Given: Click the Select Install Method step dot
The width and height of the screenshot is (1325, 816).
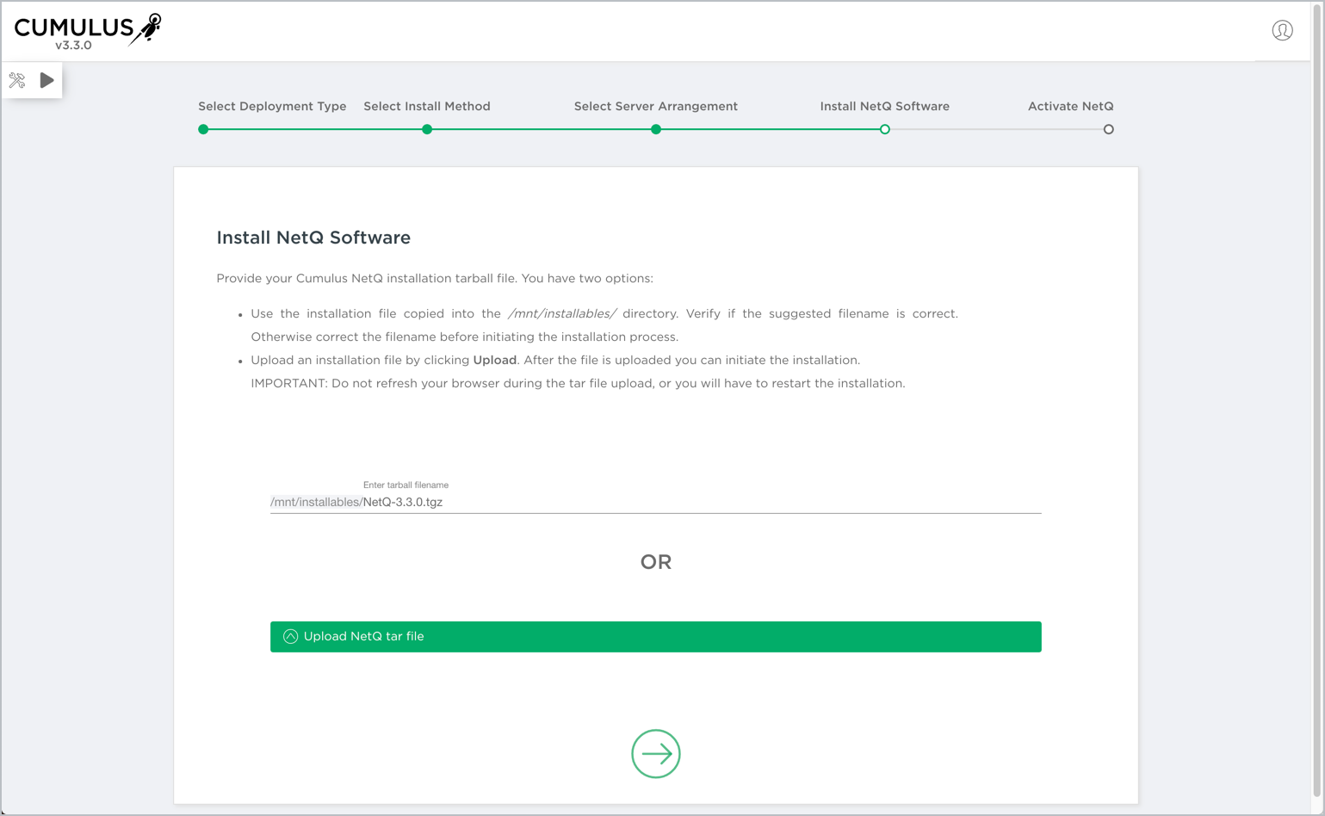Looking at the screenshot, I should pyautogui.click(x=427, y=129).
